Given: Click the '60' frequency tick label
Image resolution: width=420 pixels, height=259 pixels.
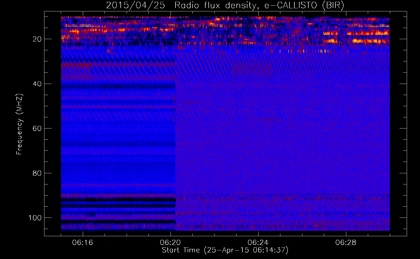Looking at the screenshot, I should (x=37, y=128).
